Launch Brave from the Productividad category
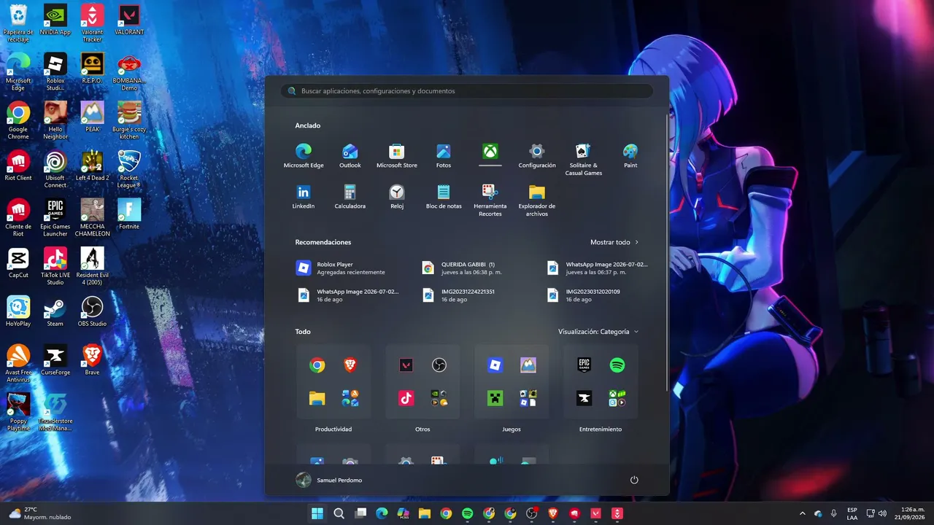Viewport: 934px width, 525px height. click(x=350, y=365)
